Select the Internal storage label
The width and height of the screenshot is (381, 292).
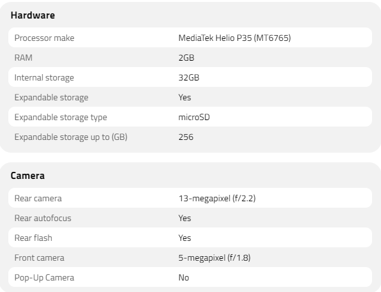[44, 77]
